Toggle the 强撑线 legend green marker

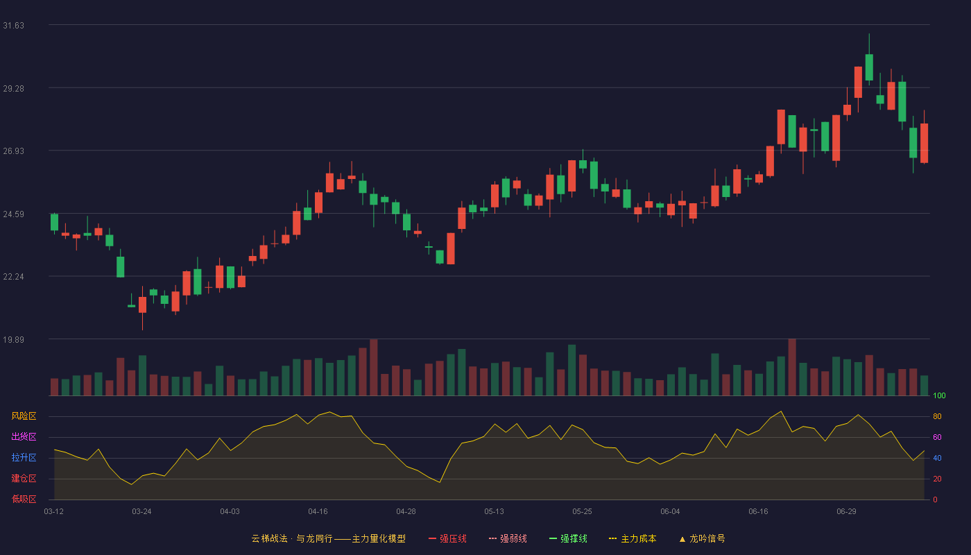click(553, 538)
